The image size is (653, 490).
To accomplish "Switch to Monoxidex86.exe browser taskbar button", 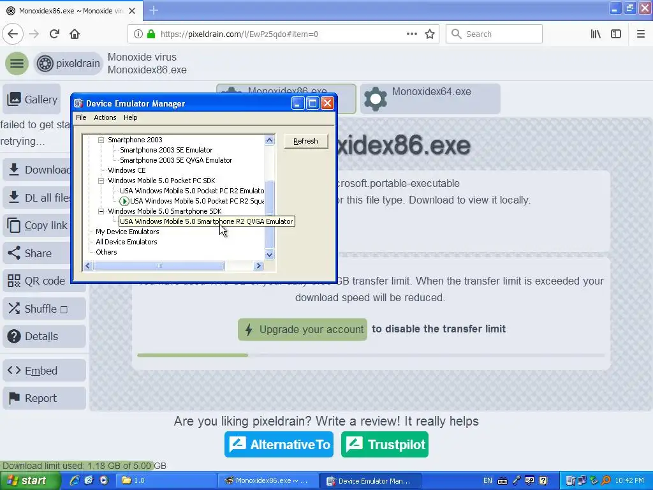I will click(x=268, y=480).
